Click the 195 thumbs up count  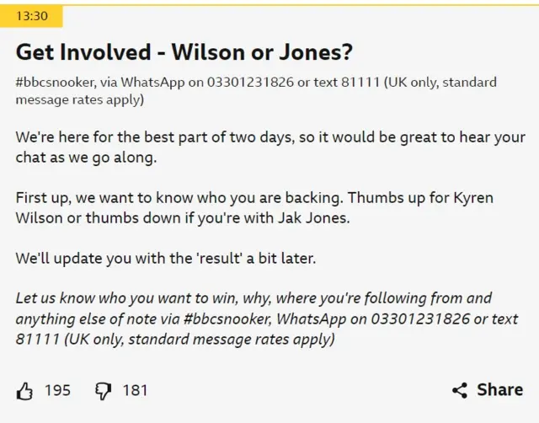click(57, 390)
